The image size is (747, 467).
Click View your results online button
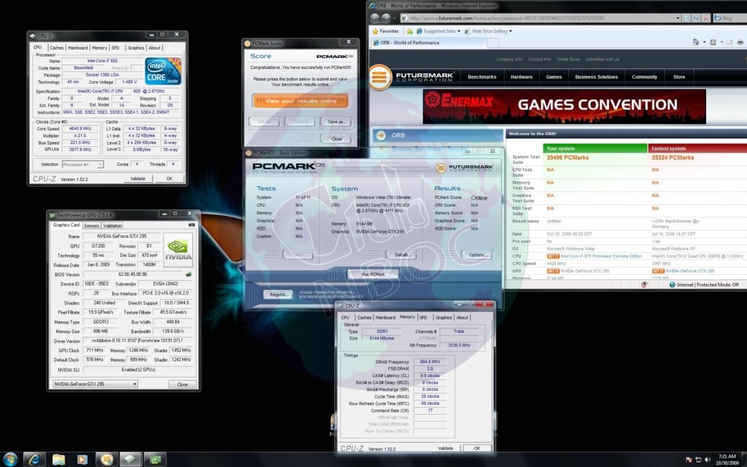[301, 101]
